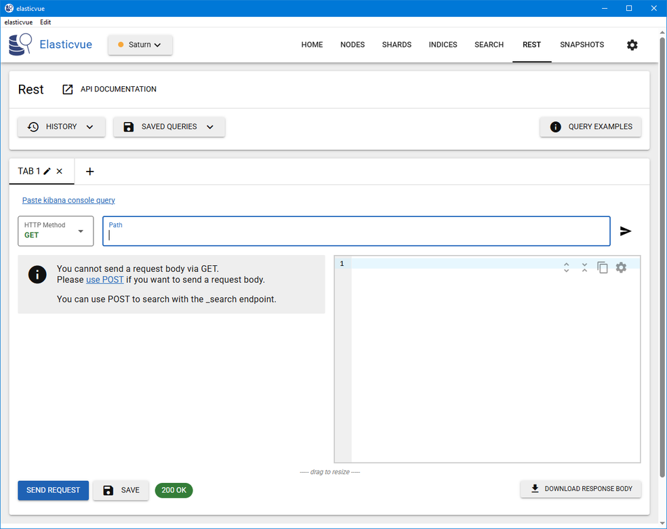Click send arrow icon beside Path field
The height and width of the screenshot is (529, 667).
pyautogui.click(x=625, y=231)
